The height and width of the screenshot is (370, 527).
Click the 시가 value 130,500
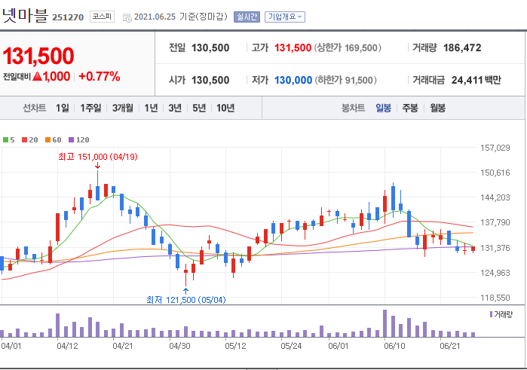pos(210,80)
